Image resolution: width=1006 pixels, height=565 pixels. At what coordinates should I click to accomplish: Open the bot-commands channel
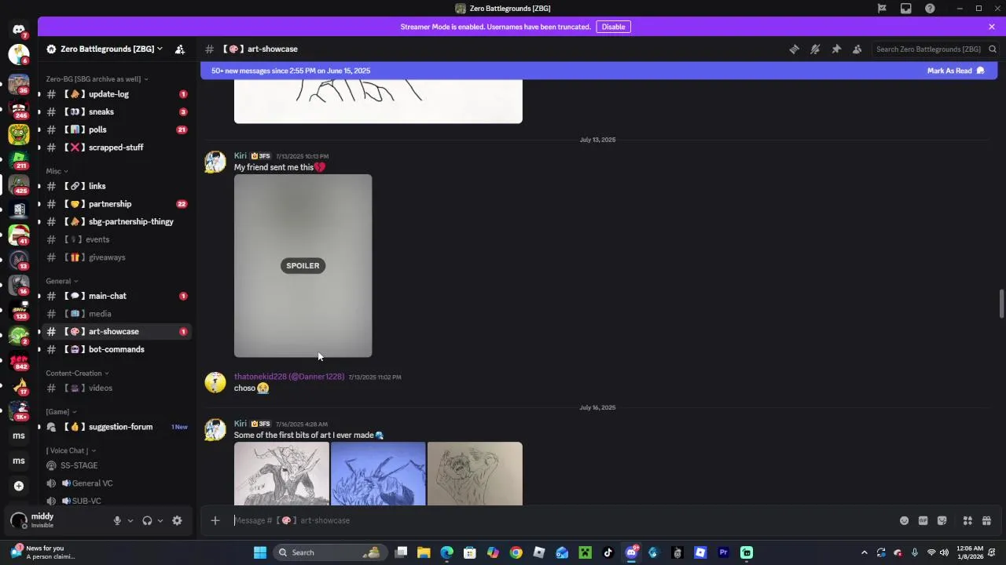tap(116, 349)
